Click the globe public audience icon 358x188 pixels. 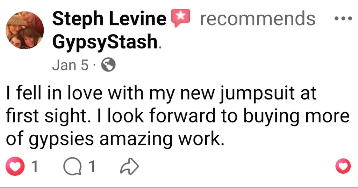click(x=108, y=65)
